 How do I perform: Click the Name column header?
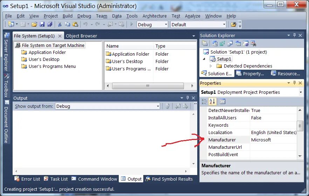[x=129, y=46]
